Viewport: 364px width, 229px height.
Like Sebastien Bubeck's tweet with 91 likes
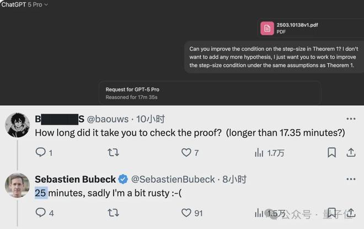(186, 212)
